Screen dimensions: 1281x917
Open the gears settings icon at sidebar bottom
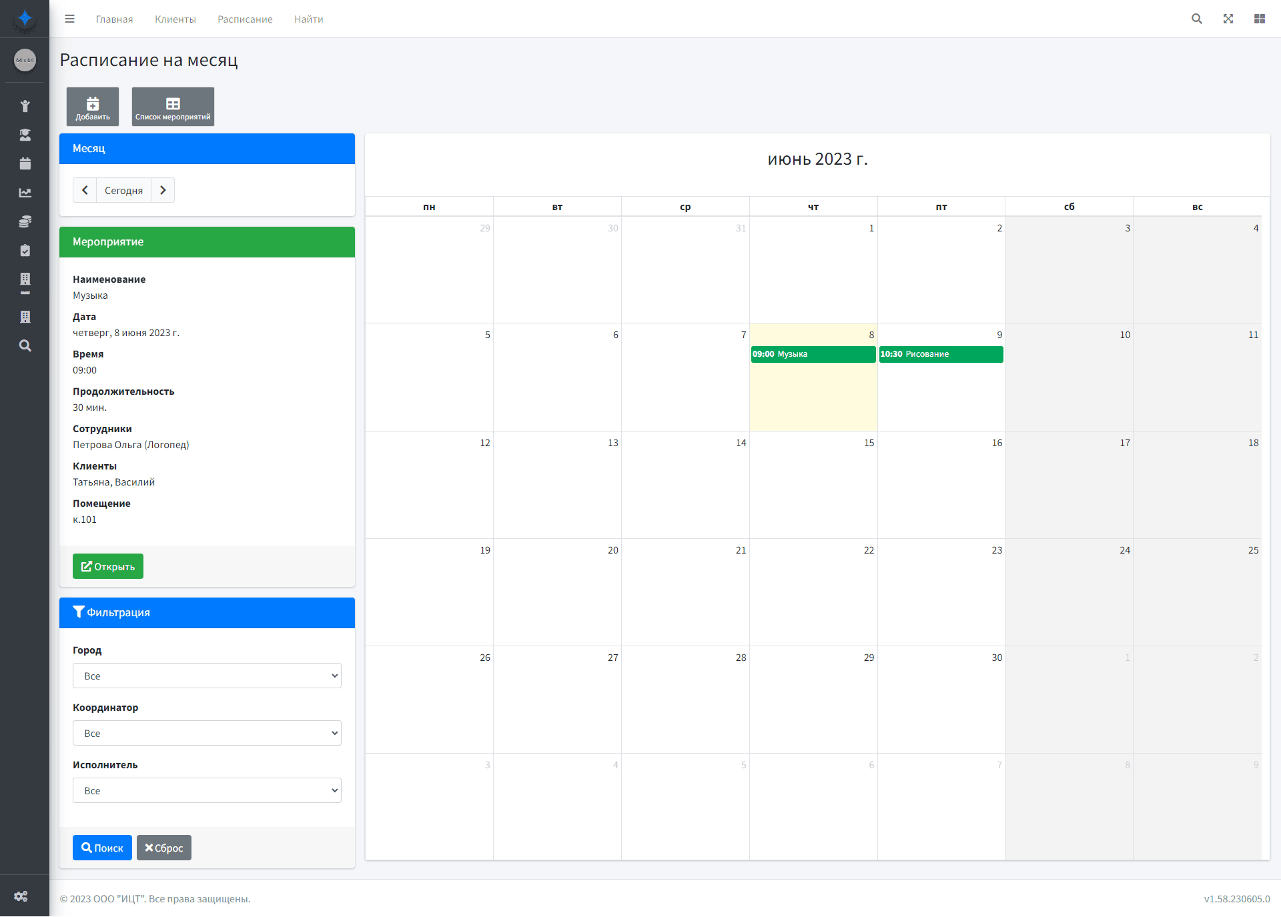click(21, 896)
